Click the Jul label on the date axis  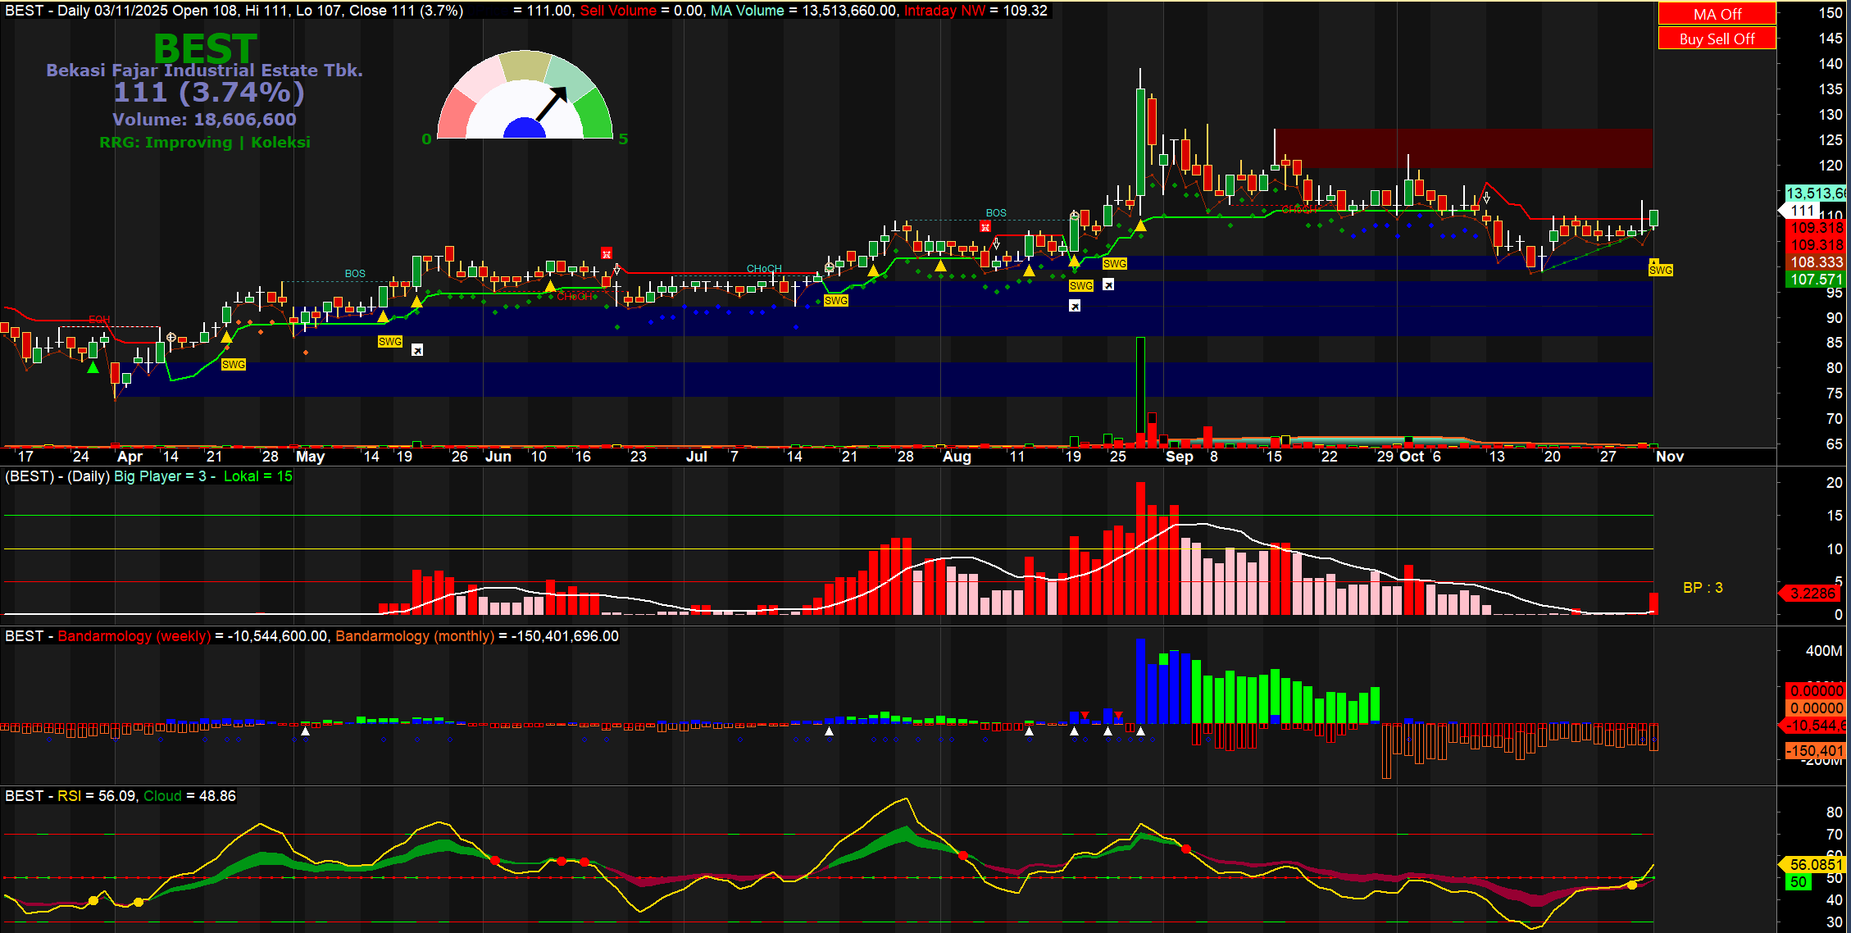tap(696, 457)
